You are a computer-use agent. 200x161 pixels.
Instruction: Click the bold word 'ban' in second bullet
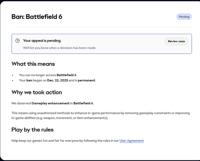(x=30, y=80)
